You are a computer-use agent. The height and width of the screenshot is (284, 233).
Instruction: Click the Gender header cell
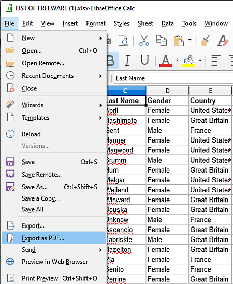167,101
